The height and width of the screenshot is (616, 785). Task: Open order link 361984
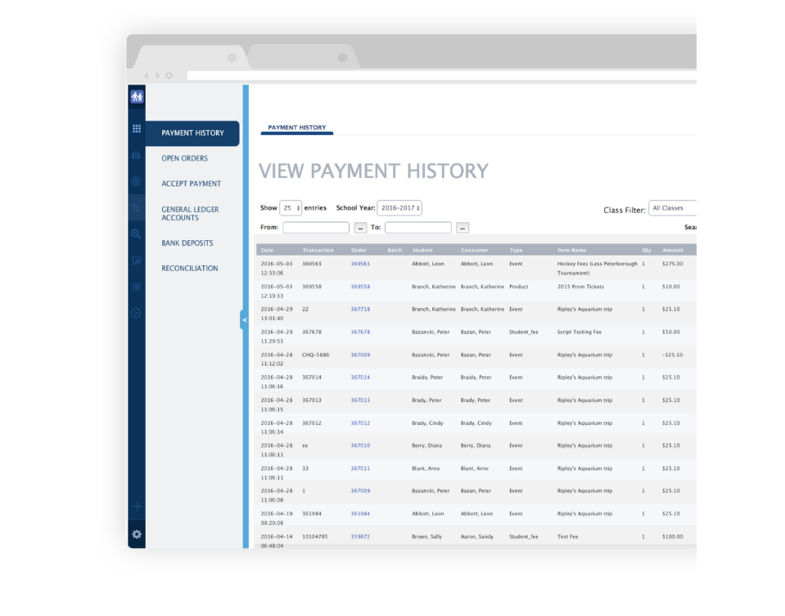[360, 514]
